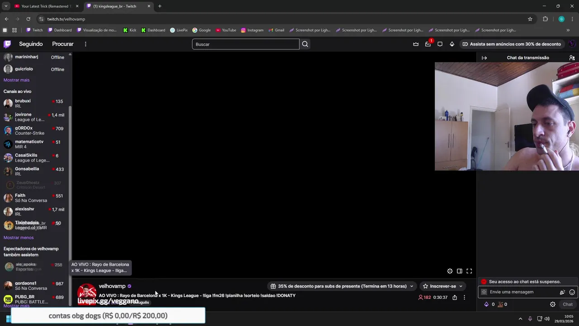Click the share stream icon
This screenshot has width=579, height=326.
[455, 297]
